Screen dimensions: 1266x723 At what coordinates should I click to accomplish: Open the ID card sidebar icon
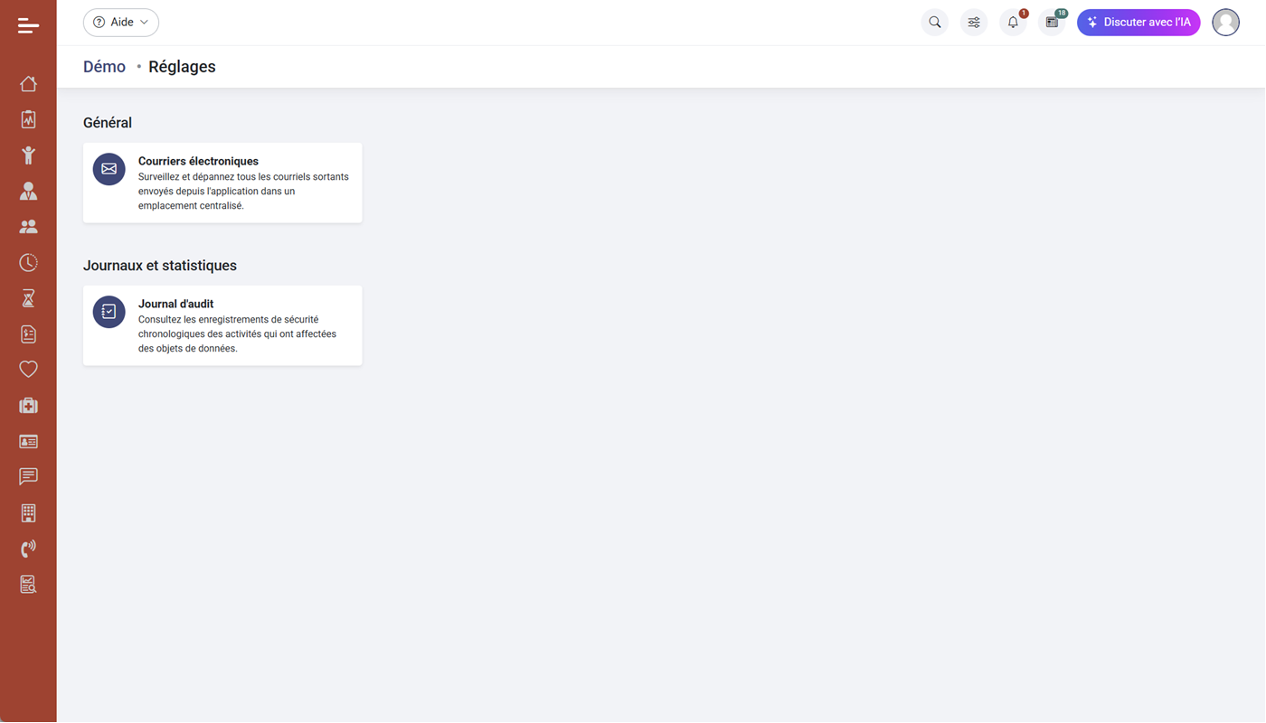(28, 442)
